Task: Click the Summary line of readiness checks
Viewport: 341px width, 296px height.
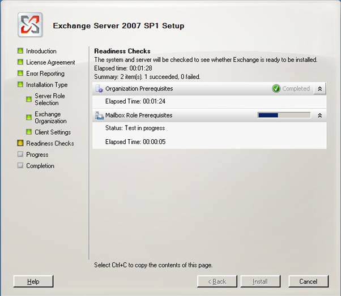Action: [x=147, y=77]
